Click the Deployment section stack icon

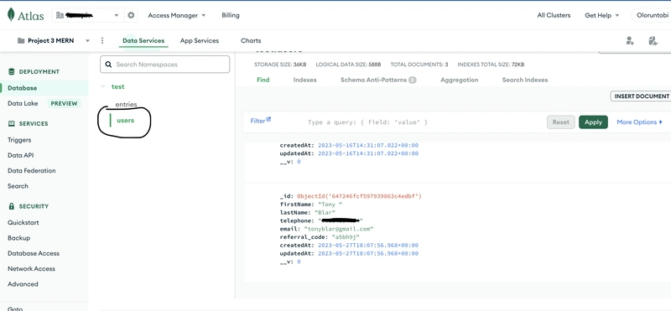point(11,71)
